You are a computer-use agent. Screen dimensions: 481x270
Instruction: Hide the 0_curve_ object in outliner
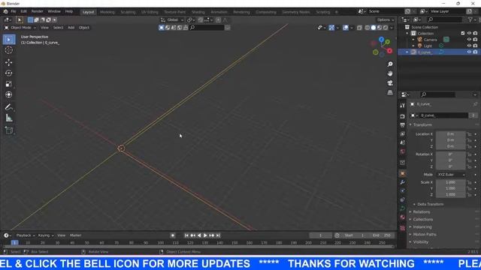(469, 52)
